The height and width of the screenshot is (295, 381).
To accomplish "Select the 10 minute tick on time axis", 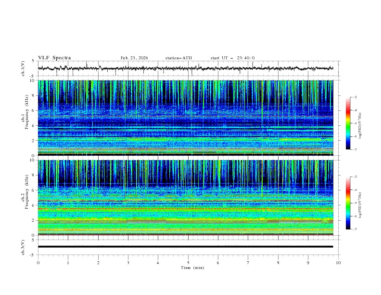I will (x=338, y=263).
